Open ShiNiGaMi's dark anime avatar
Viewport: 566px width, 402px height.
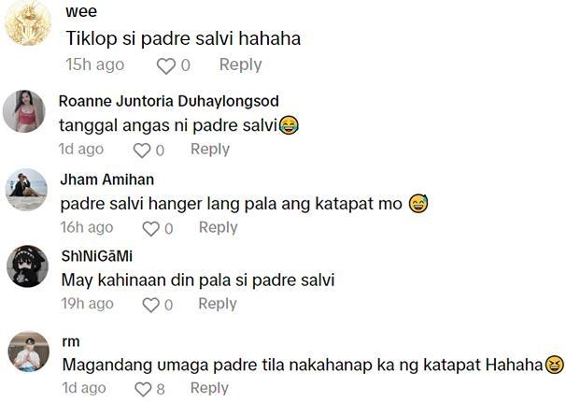click(x=27, y=266)
